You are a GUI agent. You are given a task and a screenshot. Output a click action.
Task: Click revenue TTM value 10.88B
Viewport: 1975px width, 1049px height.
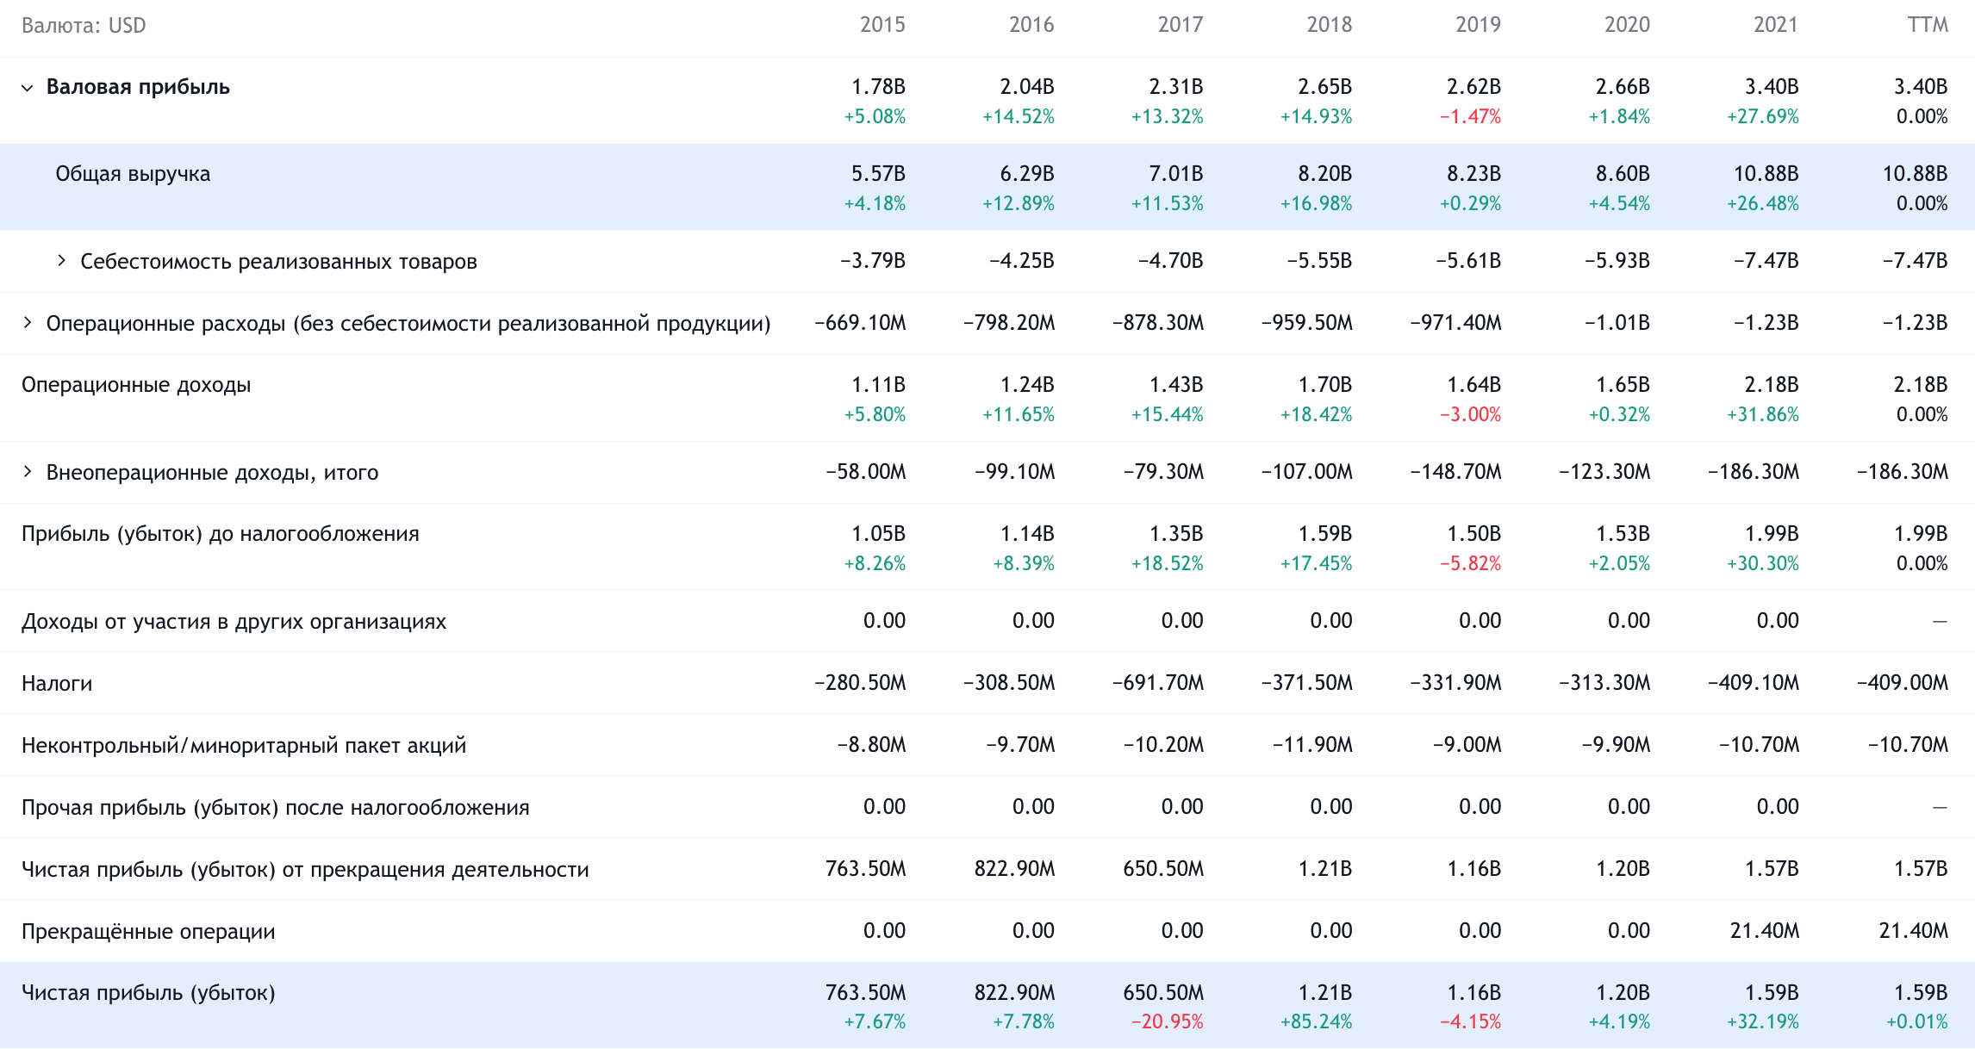click(x=1915, y=174)
